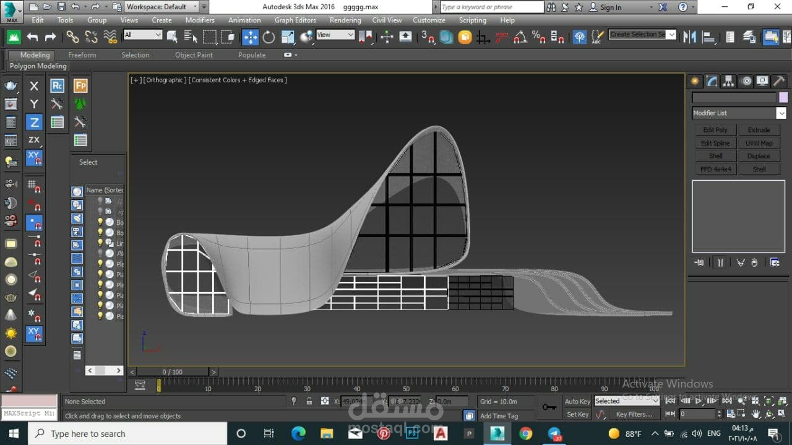This screenshot has width=792, height=445.
Task: Toggle the Angle Snap icon
Action: [520, 37]
